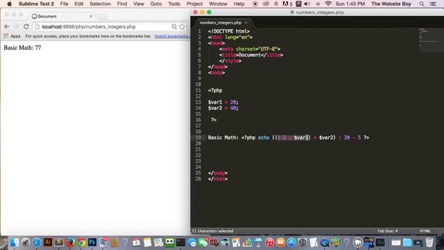Open the Edit menu

(79, 4)
